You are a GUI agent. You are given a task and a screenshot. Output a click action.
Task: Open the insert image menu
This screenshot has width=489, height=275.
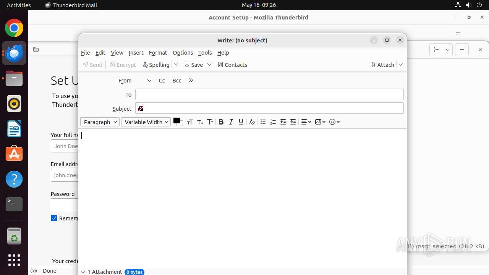320,122
